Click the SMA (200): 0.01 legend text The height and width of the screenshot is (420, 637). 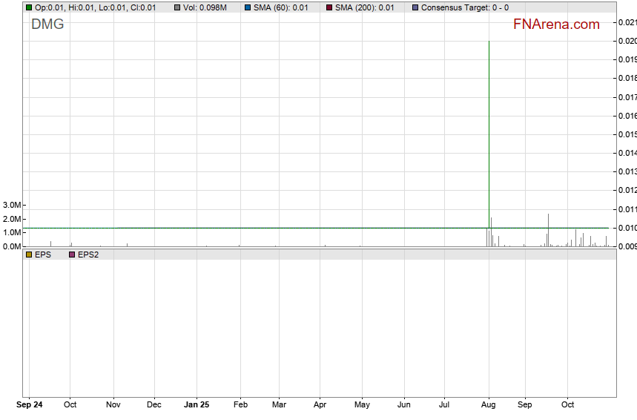coord(365,7)
